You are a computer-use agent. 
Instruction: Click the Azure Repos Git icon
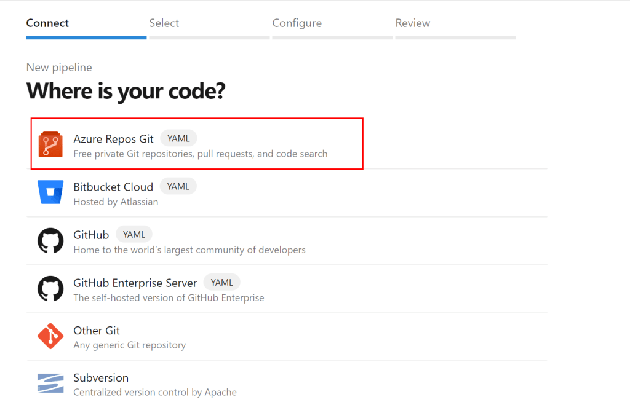click(50, 144)
